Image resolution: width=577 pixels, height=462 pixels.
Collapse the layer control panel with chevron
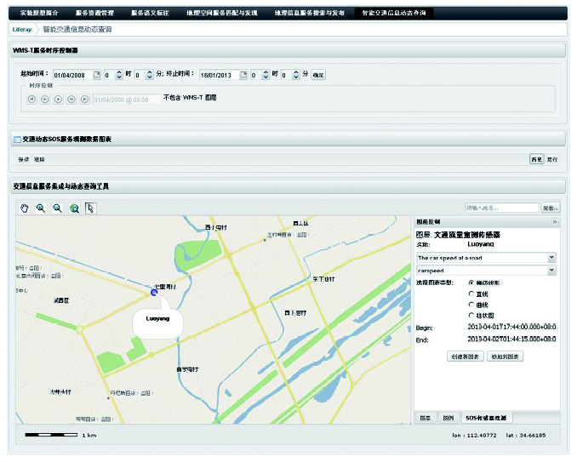click(555, 221)
